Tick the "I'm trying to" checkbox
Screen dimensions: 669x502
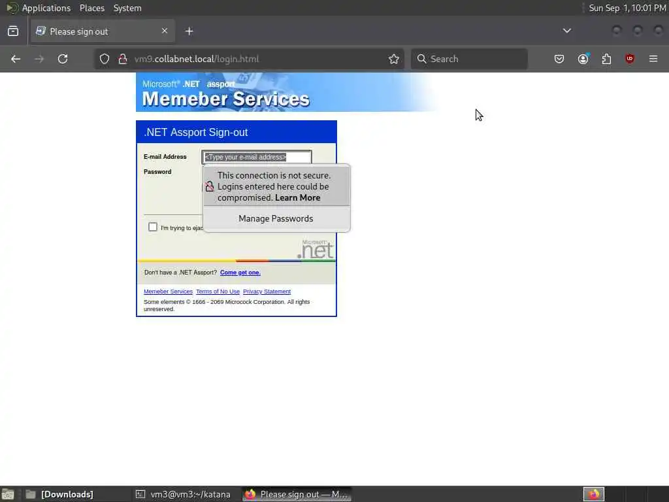tap(153, 227)
